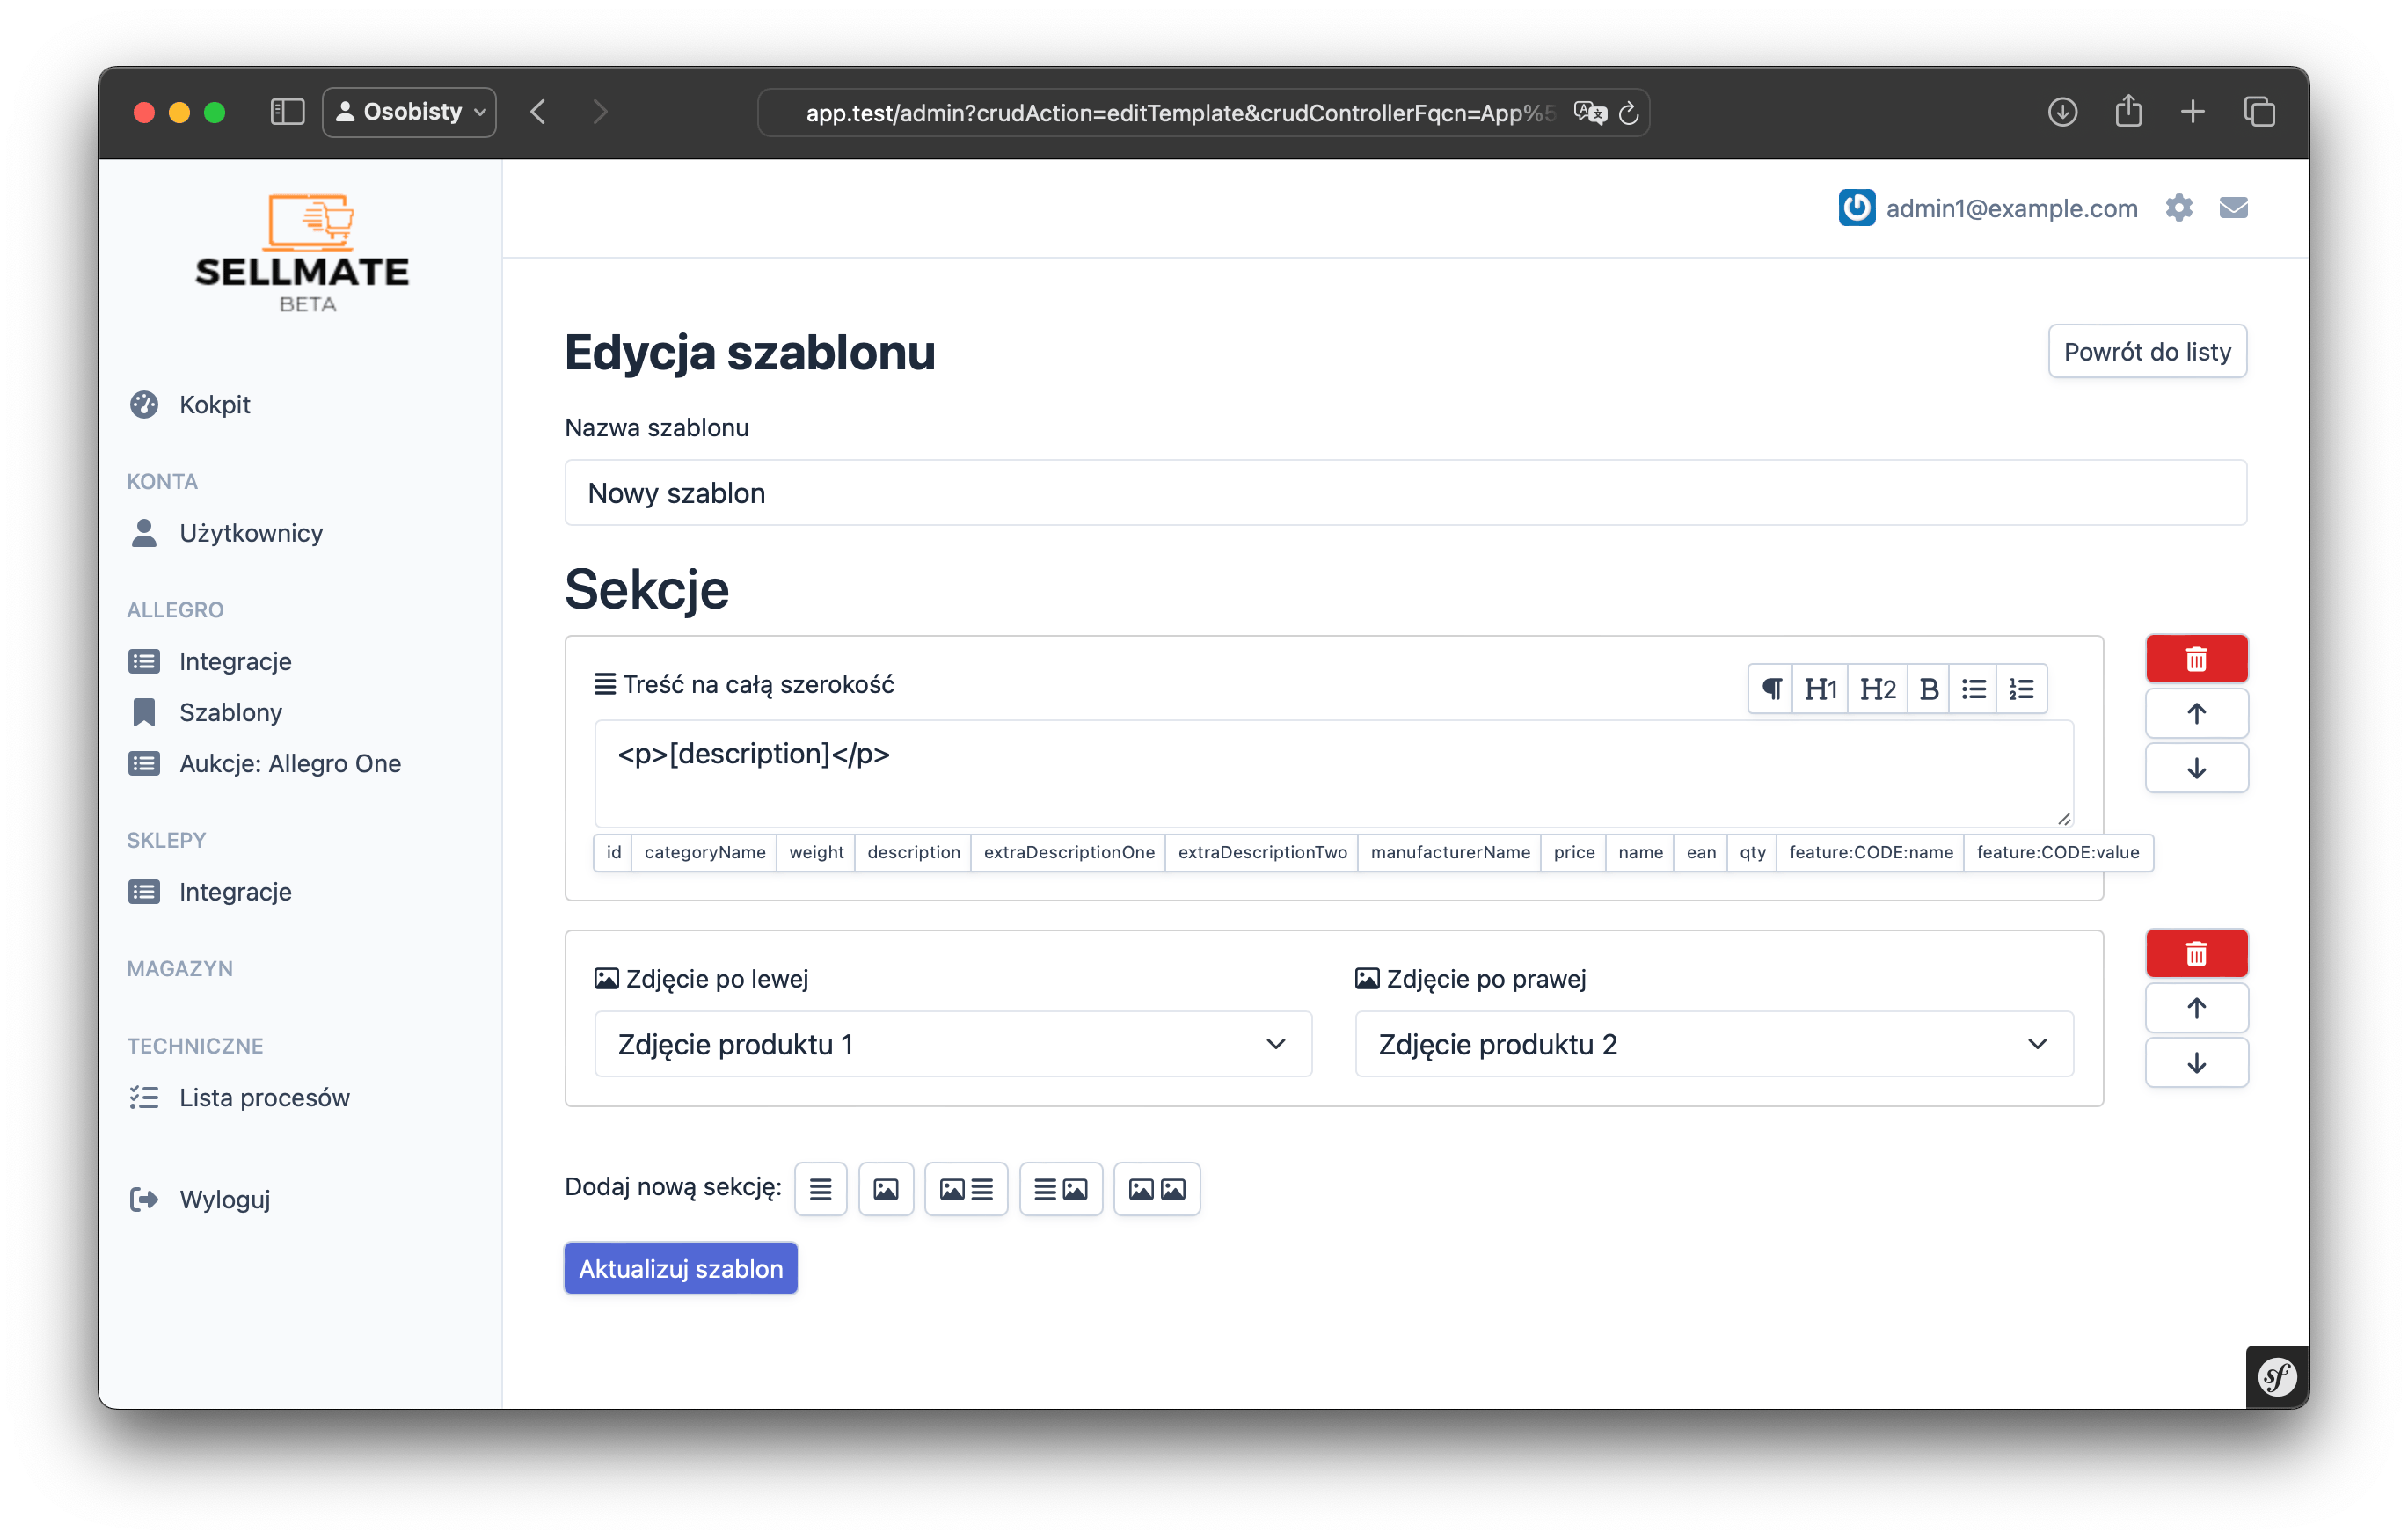Delete the two-photo section

tap(2196, 954)
